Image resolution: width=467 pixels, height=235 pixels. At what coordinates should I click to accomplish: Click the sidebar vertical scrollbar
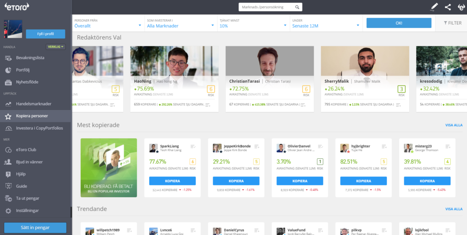click(x=71, y=212)
